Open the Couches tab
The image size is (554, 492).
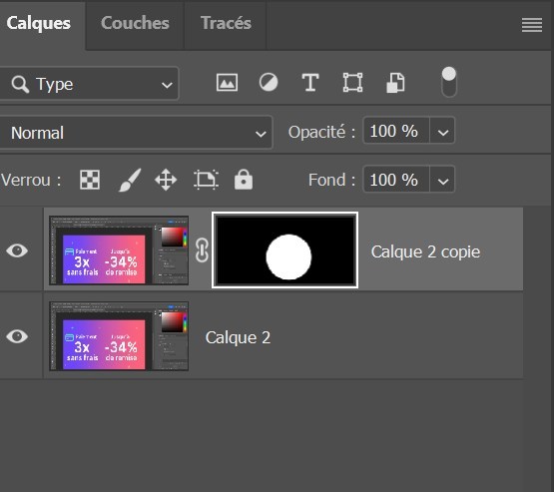tap(135, 24)
